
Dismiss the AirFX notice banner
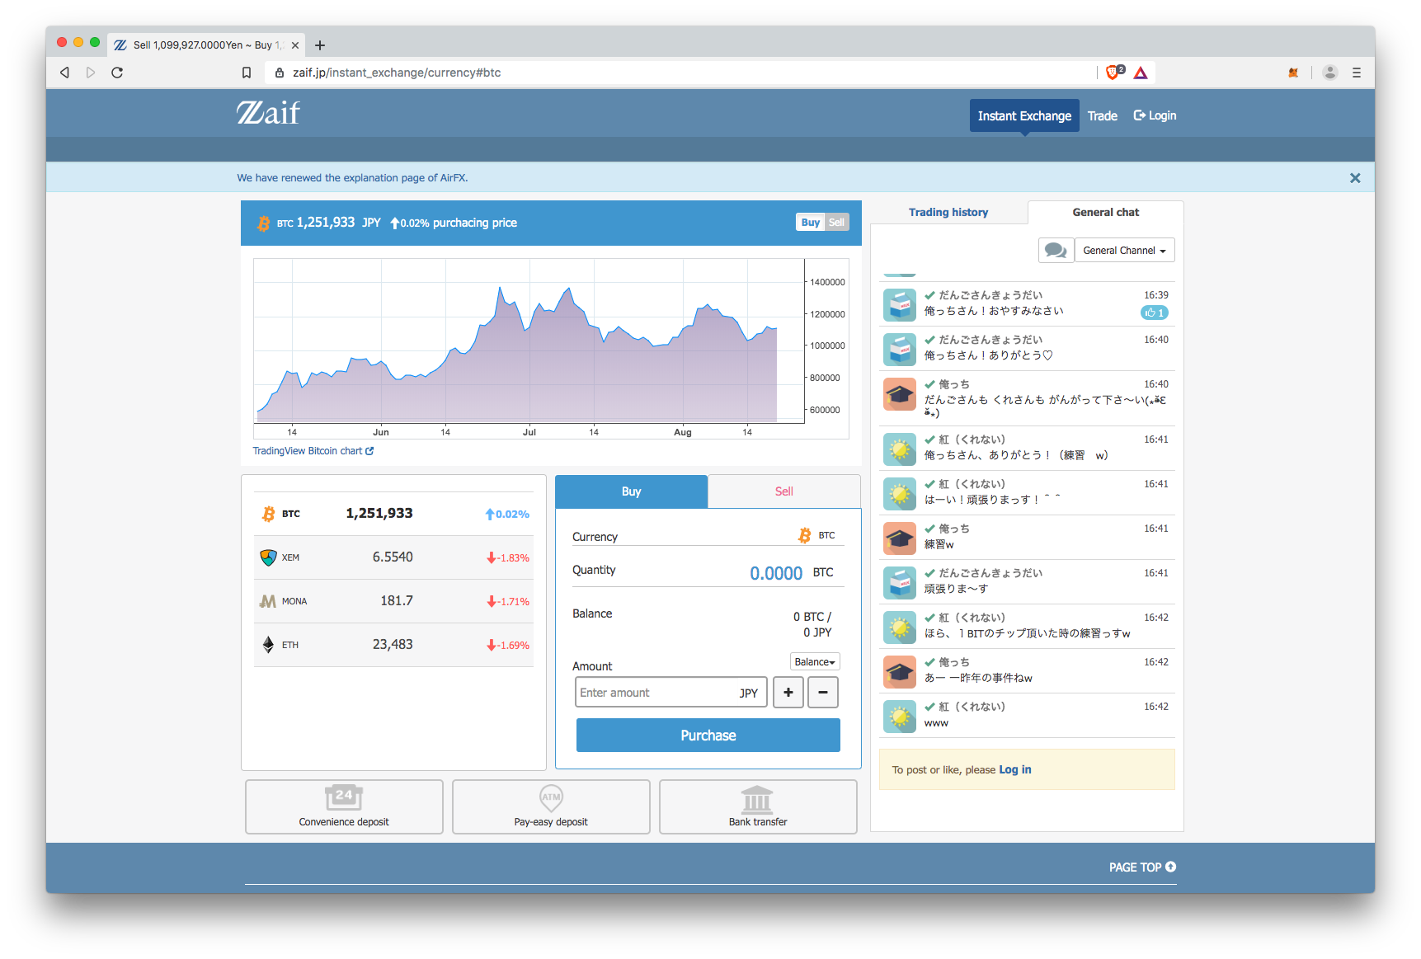[1354, 178]
